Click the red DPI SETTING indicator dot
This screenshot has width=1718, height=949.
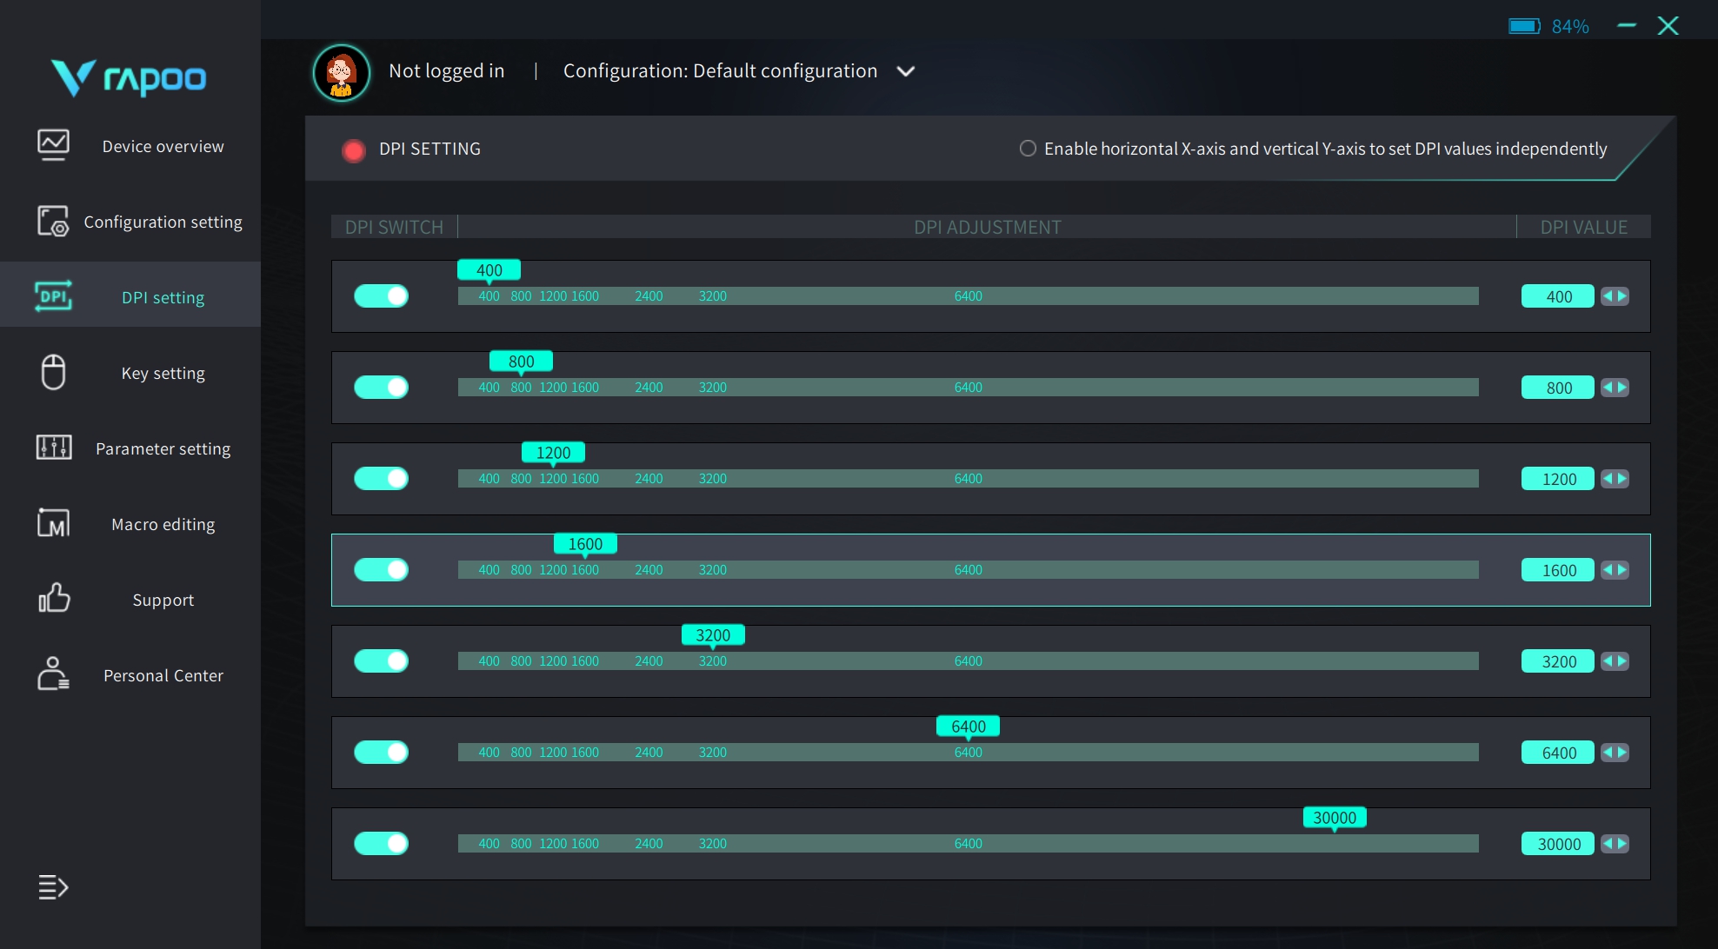tap(354, 150)
